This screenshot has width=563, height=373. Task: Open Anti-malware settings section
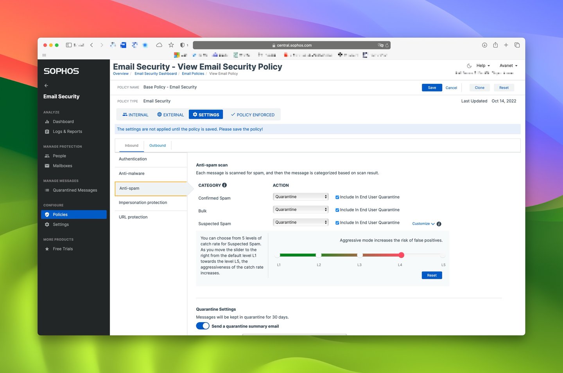(x=151, y=173)
